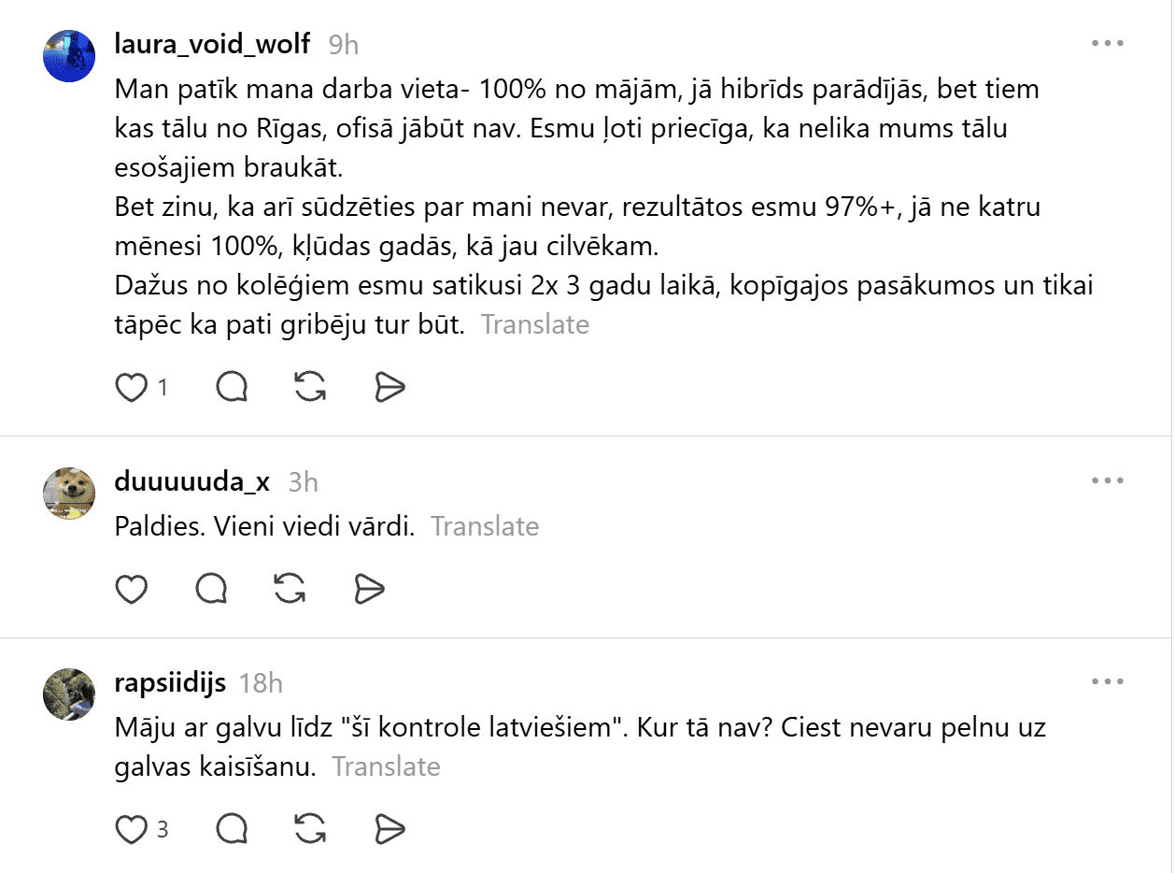The height and width of the screenshot is (873, 1175).
Task: Translate the 'Paldies. Vieni viedi vārdi.' reply
Action: 485,526
